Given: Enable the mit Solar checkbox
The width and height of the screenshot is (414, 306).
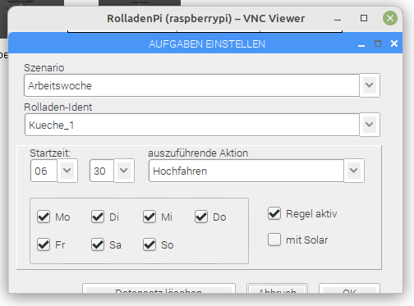Looking at the screenshot, I should [x=274, y=240].
